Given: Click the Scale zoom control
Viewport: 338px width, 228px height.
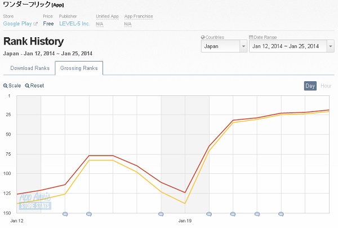Looking at the screenshot, I should coord(12,86).
